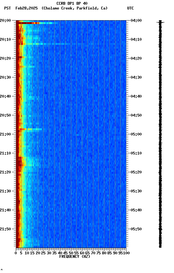
Task: Click the seismogram waveform trace on the right
Action: [160, 134]
